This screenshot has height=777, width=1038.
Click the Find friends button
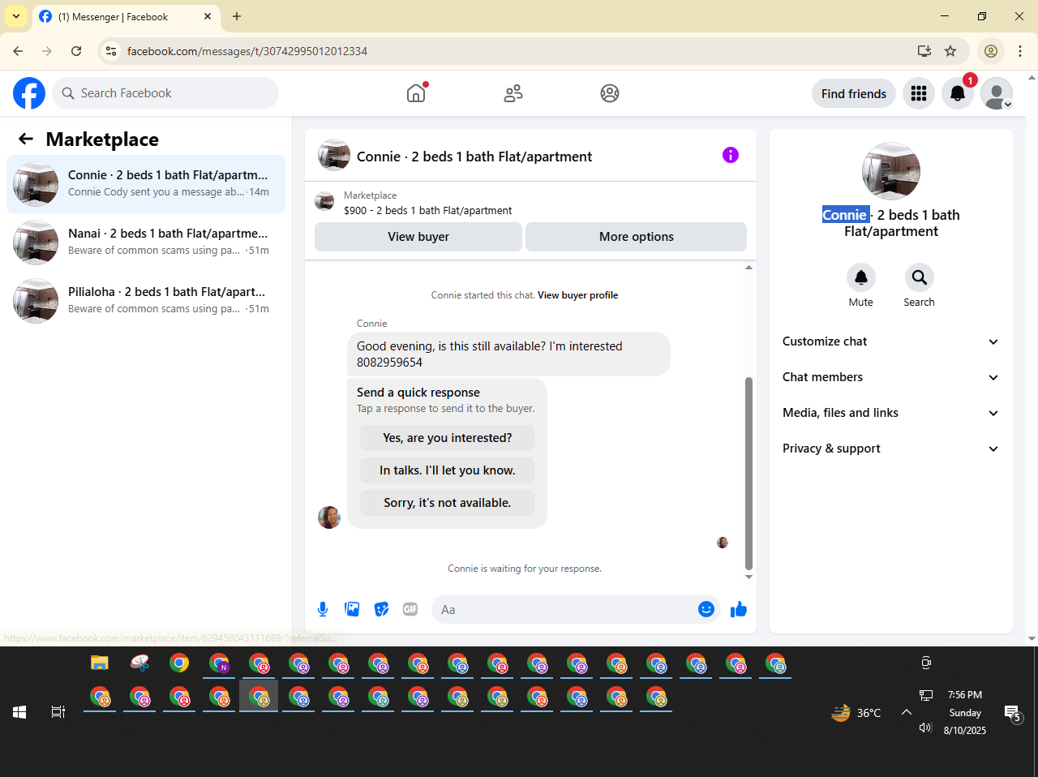[854, 93]
